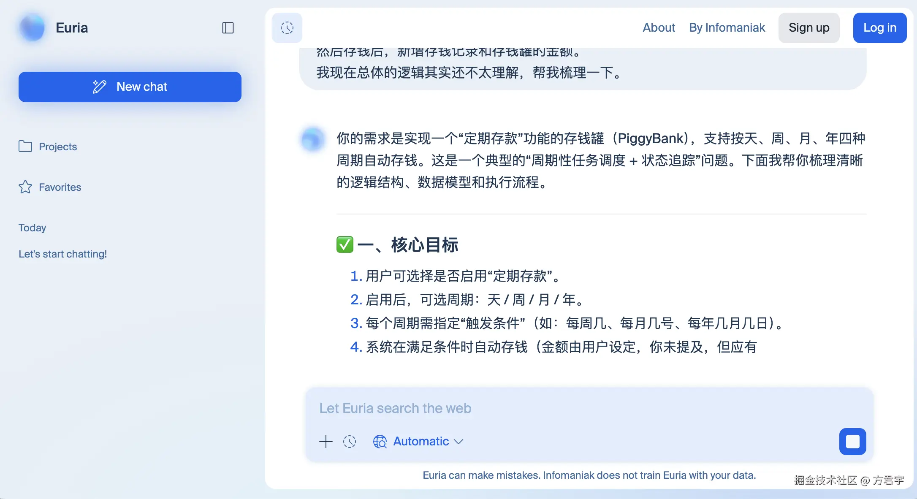917x499 pixels.
Task: Toggle temporary chat mode in the input bar
Action: pyautogui.click(x=350, y=442)
